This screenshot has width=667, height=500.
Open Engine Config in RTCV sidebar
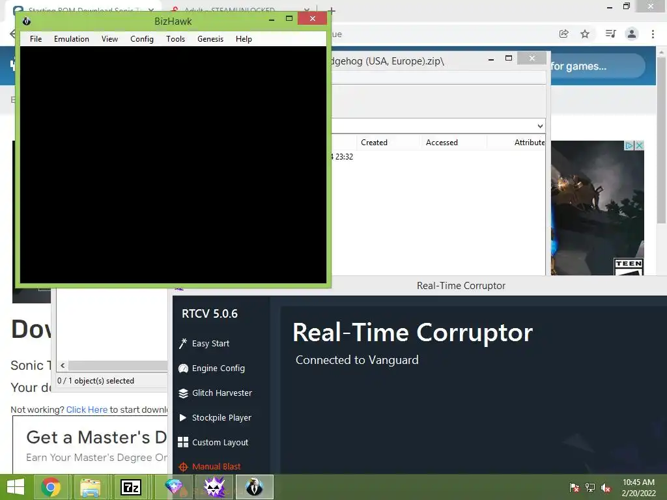point(218,368)
